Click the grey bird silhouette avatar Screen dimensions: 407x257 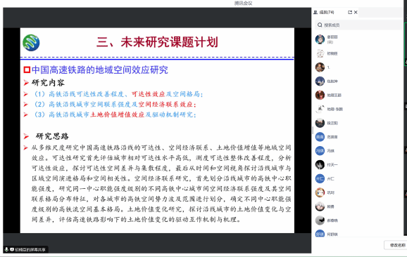(x=320, y=220)
